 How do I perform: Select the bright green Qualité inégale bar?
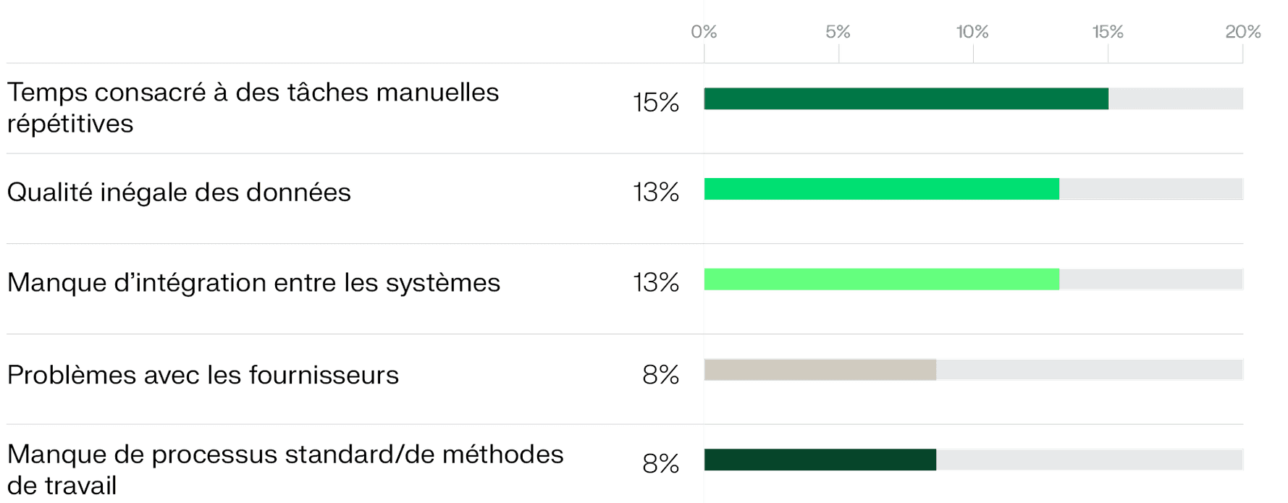(x=882, y=189)
